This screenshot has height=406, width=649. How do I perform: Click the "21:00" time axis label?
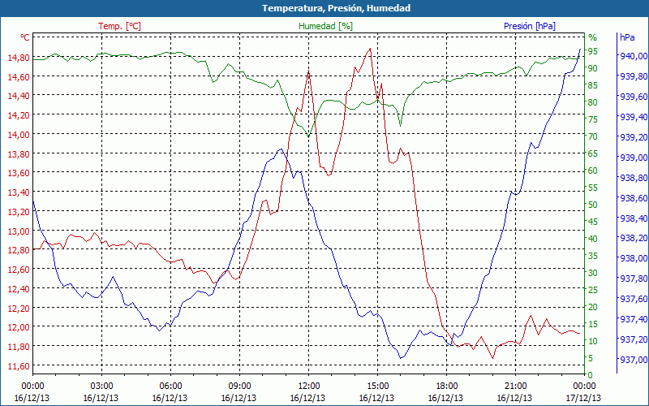tap(515, 387)
